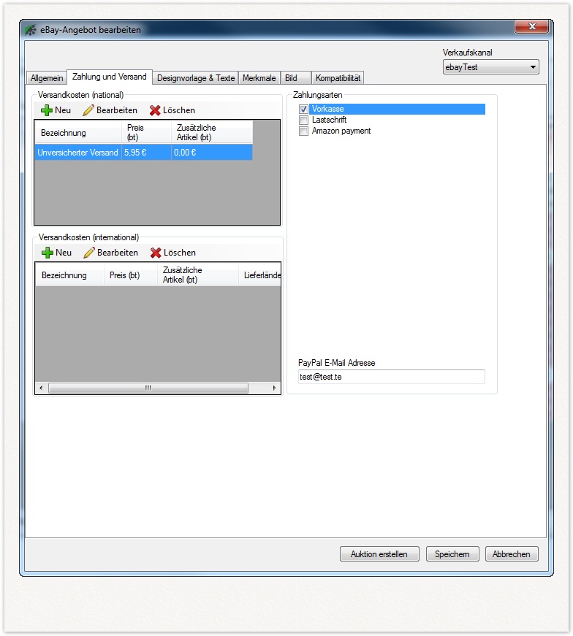This screenshot has height=636, width=573.
Task: Open the Designvorlage & Texte tab
Action: [x=195, y=78]
